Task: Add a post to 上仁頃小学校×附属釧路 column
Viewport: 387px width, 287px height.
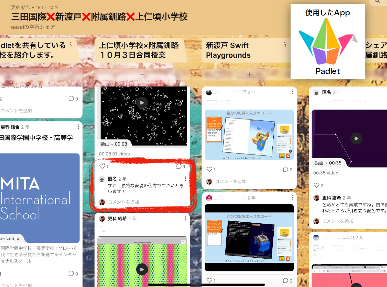Action: 142,75
